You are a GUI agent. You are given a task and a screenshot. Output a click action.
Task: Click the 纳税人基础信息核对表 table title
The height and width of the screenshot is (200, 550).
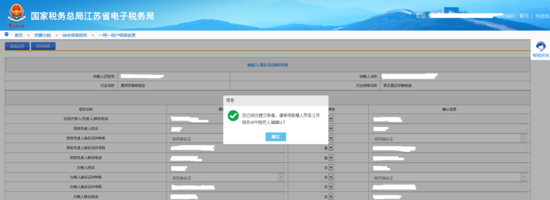(x=267, y=65)
